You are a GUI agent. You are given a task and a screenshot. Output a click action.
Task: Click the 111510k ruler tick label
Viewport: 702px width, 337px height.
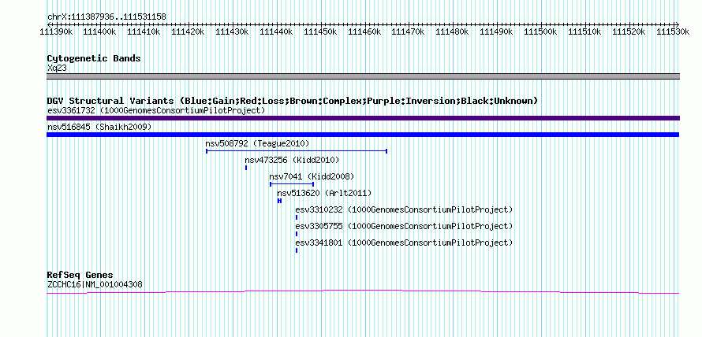click(x=584, y=31)
